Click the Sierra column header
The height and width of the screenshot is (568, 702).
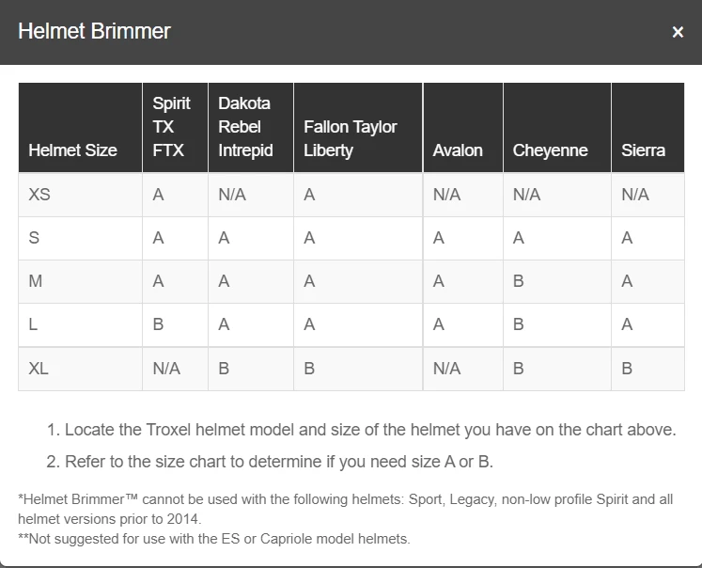click(643, 150)
